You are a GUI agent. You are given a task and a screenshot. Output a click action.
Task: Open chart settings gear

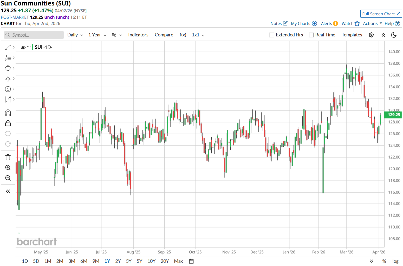coord(371,35)
